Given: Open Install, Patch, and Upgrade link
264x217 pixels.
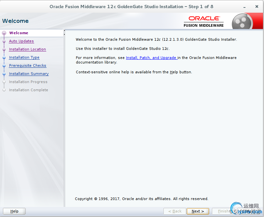Looking at the screenshot, I should [x=152, y=58].
